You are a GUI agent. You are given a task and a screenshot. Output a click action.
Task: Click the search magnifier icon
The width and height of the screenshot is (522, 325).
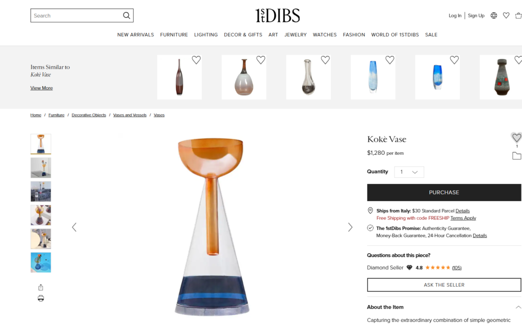tap(126, 16)
